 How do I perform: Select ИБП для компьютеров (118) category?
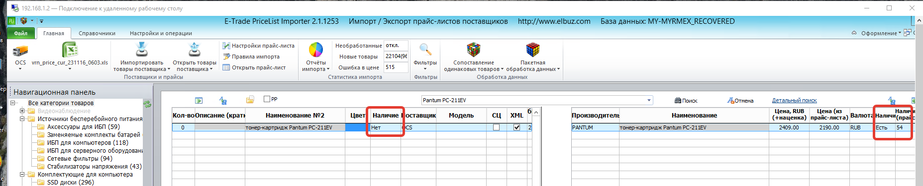point(88,143)
